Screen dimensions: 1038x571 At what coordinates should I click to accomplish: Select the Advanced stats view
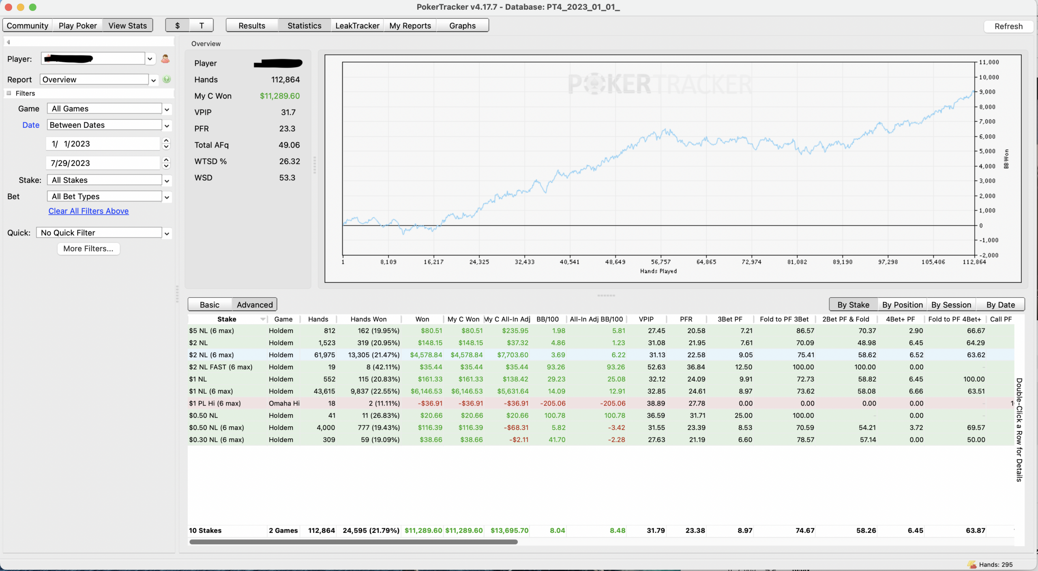point(255,305)
